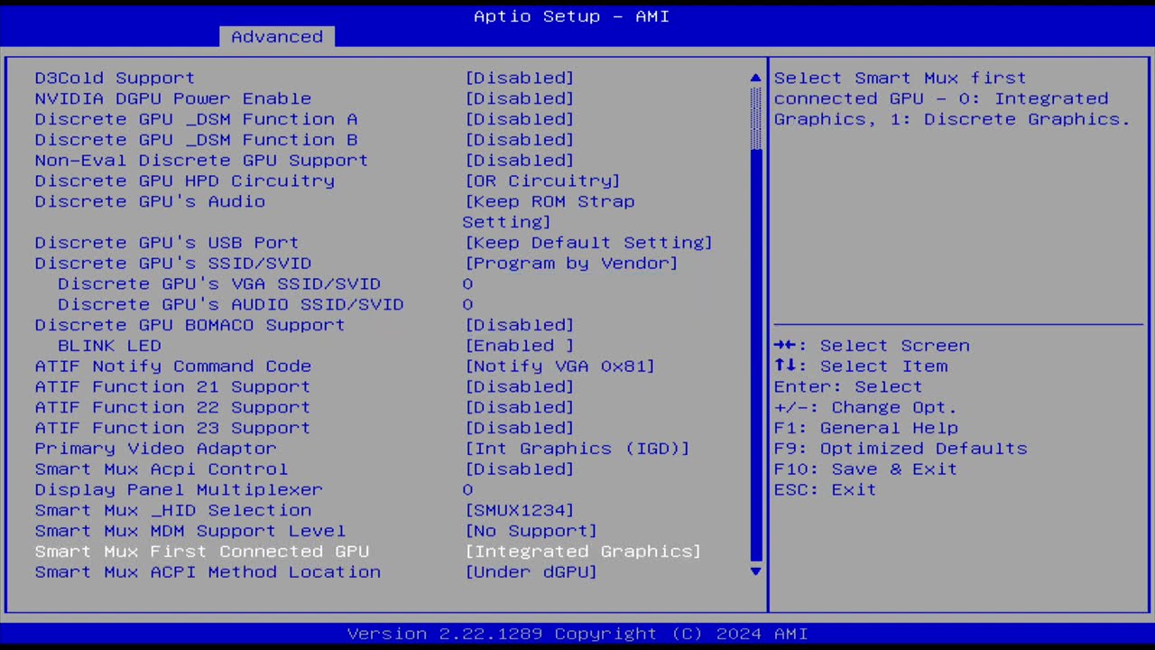The width and height of the screenshot is (1155, 650).
Task: Open Keep Default Setting options
Action: coord(588,242)
